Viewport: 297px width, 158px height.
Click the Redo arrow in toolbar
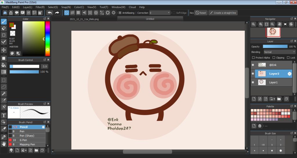(57, 13)
